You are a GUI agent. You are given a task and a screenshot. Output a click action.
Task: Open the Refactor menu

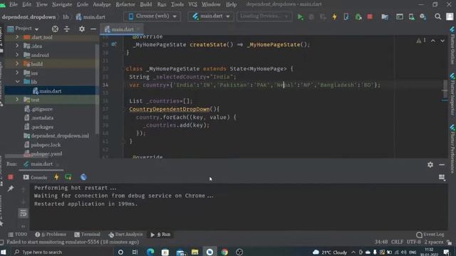(125, 4)
